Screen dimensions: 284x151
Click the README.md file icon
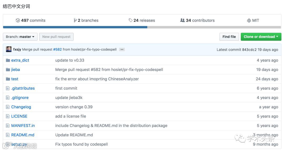[8, 135]
